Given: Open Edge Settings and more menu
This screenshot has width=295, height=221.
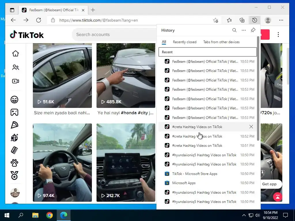Looking at the screenshot, I should (281, 20).
